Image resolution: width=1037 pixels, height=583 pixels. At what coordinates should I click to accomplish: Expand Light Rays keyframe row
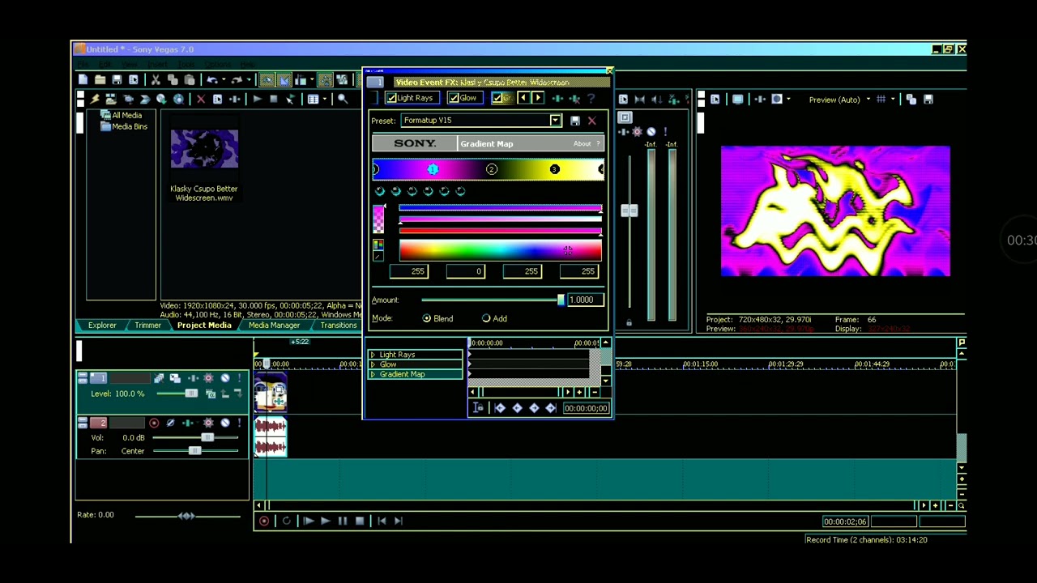click(x=373, y=355)
